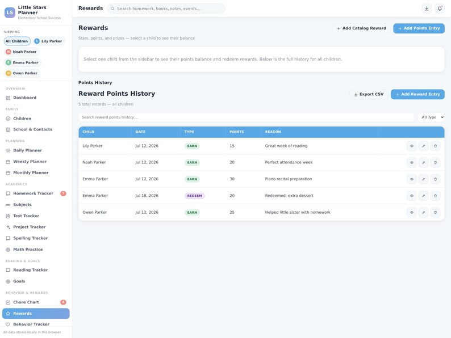Filter view to Emma Parker
The height and width of the screenshot is (338, 451).
22,62
